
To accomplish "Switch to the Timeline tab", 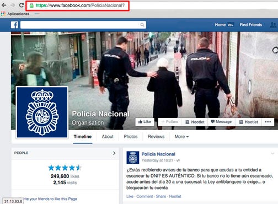I will coord(83,137).
